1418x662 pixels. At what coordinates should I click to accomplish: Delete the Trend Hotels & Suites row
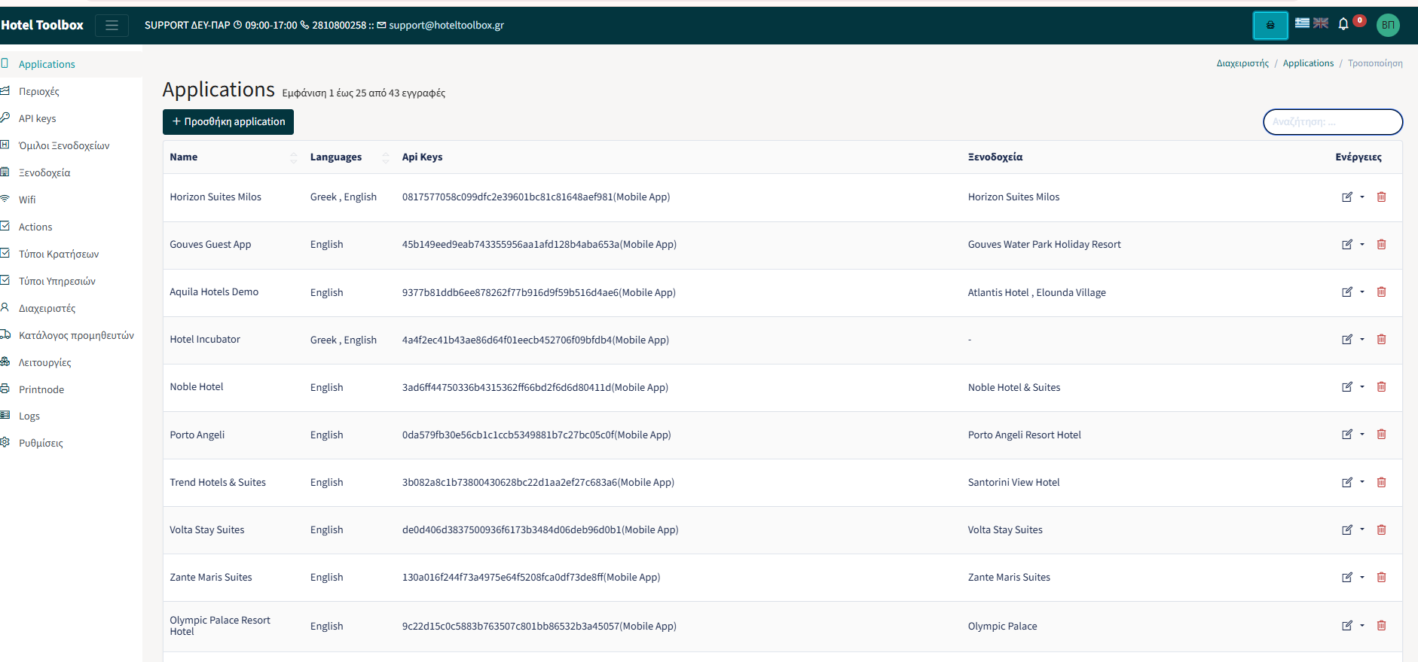[x=1381, y=482]
